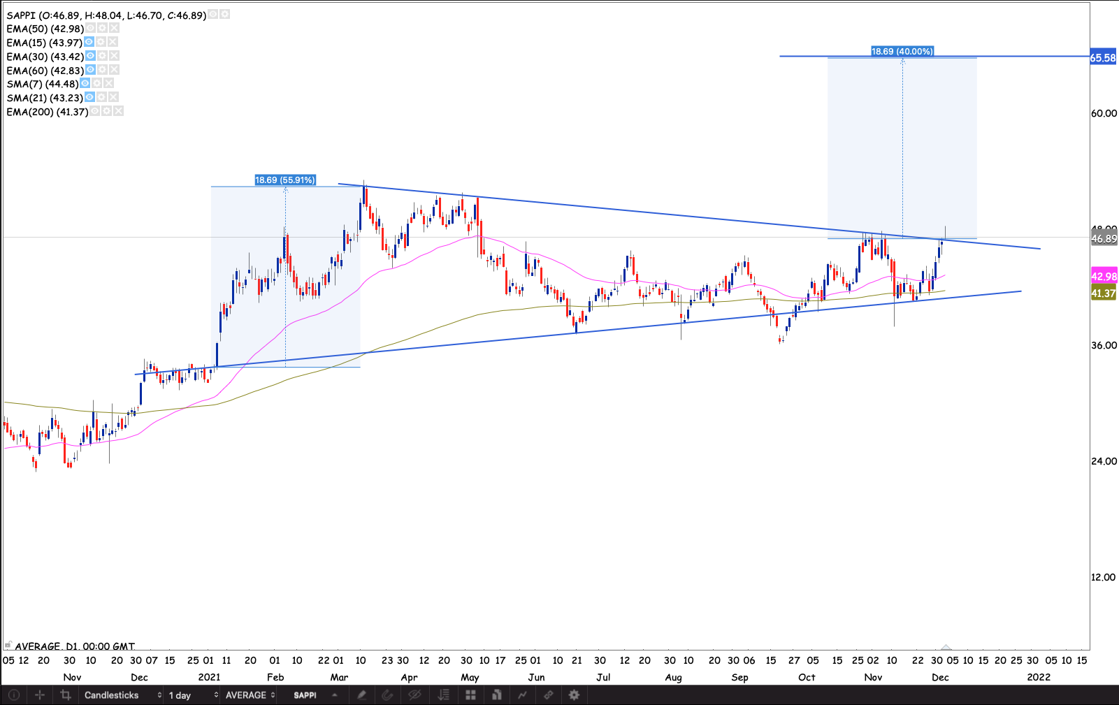Select the pencil drawing tool
This screenshot has height=705, width=1119.
click(361, 695)
